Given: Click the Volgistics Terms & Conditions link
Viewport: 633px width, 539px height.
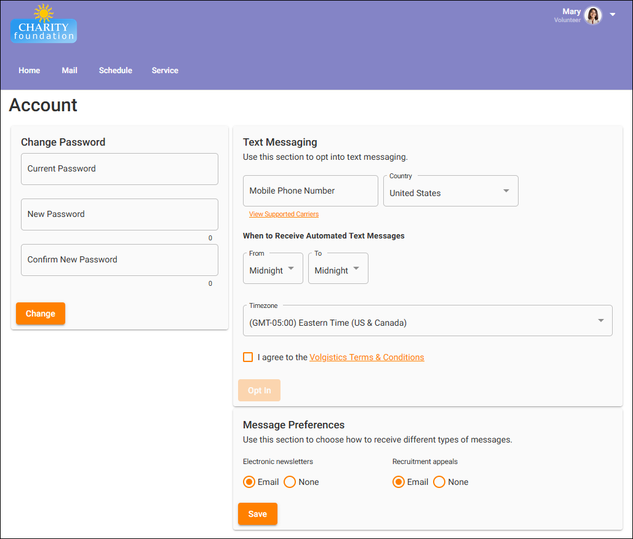Looking at the screenshot, I should (366, 357).
